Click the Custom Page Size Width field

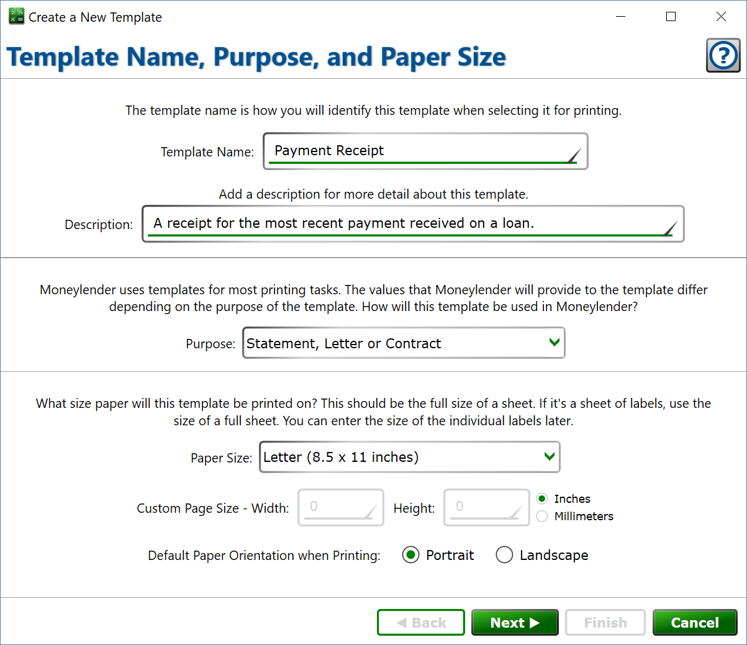tap(341, 507)
